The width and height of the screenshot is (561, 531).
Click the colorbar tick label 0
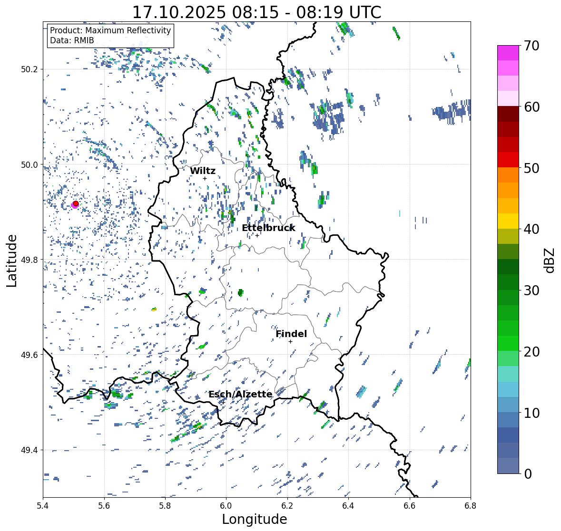[528, 474]
